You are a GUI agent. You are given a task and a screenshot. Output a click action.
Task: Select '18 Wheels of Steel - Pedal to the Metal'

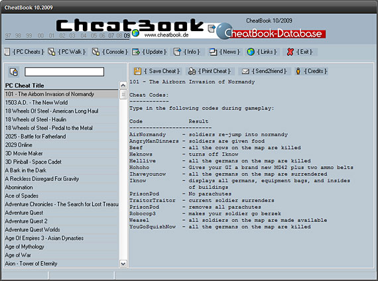[61, 128]
